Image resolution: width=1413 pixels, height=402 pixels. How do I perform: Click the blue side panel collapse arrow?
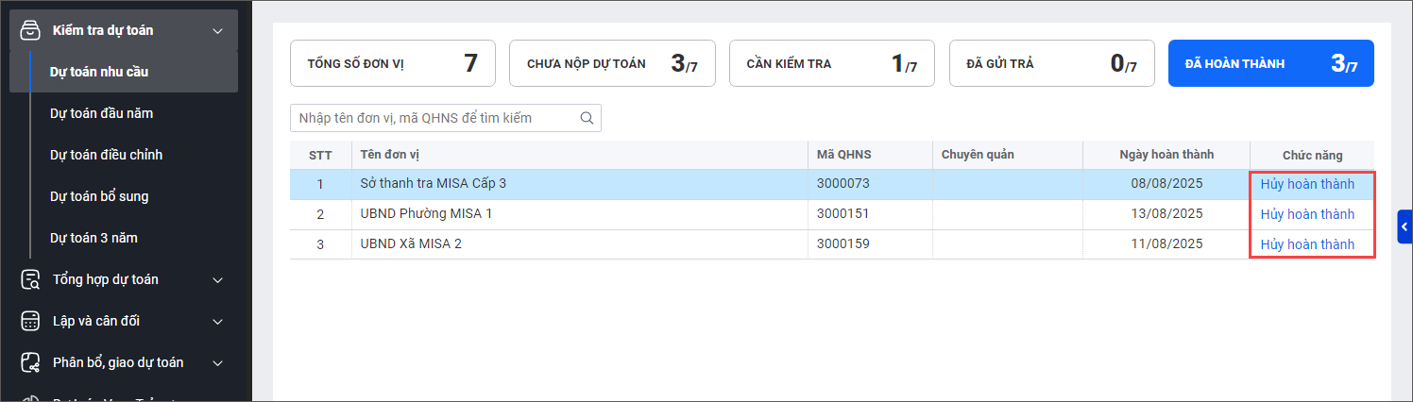tap(1404, 226)
